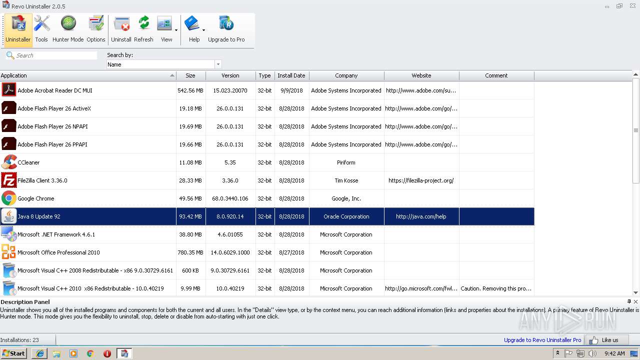
Task: Open the Windows Start menu
Action: [x=13, y=353]
